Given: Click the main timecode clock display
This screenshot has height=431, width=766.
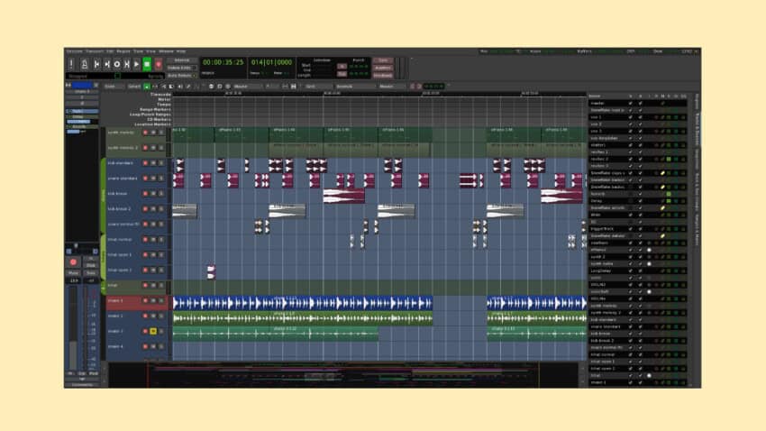Looking at the screenshot, I should 222,62.
